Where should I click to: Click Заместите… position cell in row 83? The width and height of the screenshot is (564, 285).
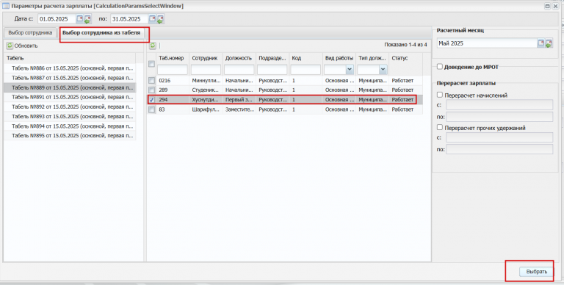point(239,109)
